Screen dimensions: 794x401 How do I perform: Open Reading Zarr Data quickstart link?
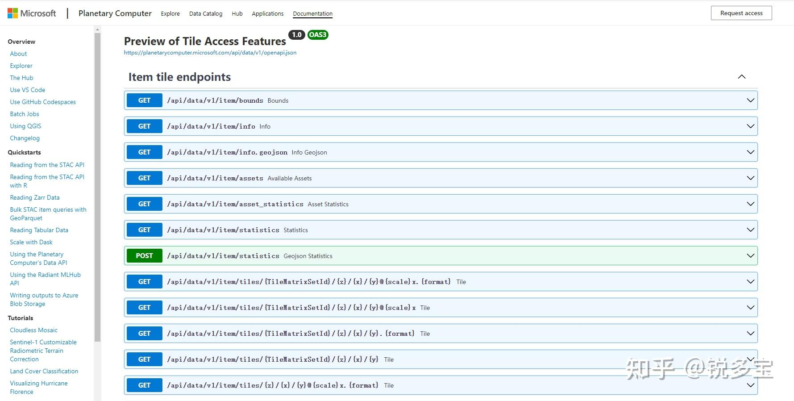pyautogui.click(x=35, y=197)
